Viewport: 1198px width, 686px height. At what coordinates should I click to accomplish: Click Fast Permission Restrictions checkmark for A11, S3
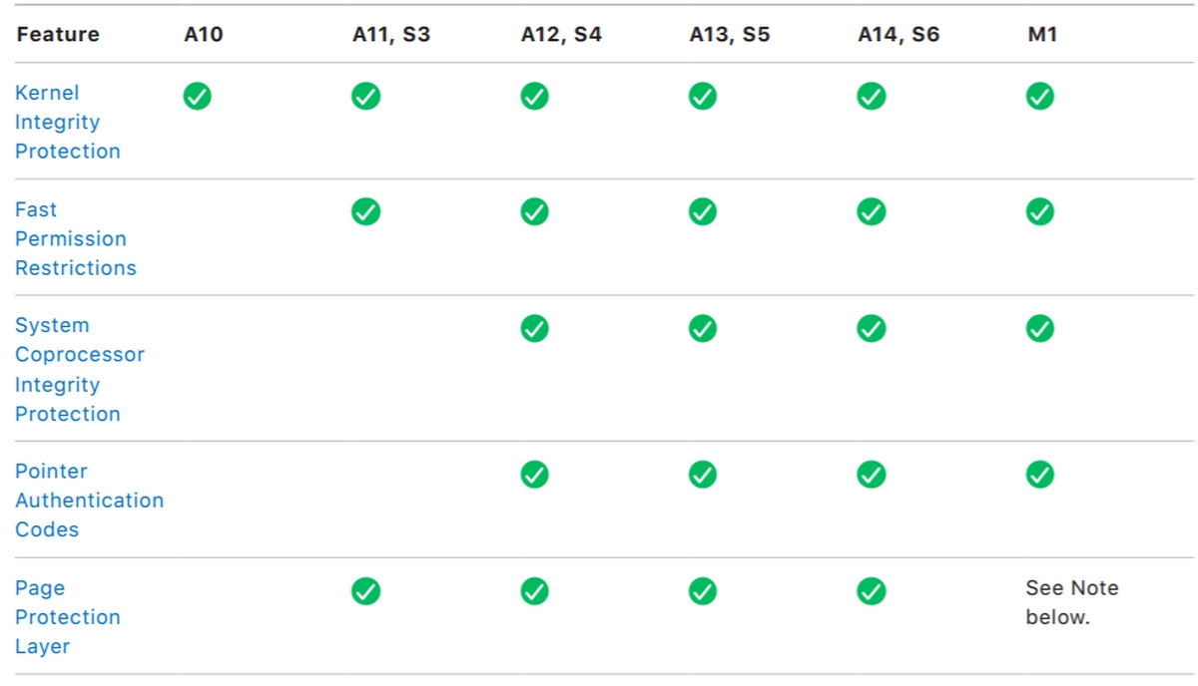[x=366, y=212]
